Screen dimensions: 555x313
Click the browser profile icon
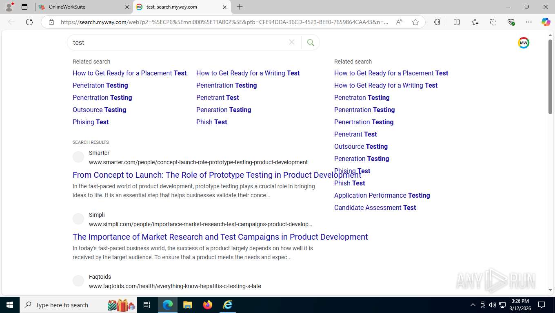click(9, 7)
